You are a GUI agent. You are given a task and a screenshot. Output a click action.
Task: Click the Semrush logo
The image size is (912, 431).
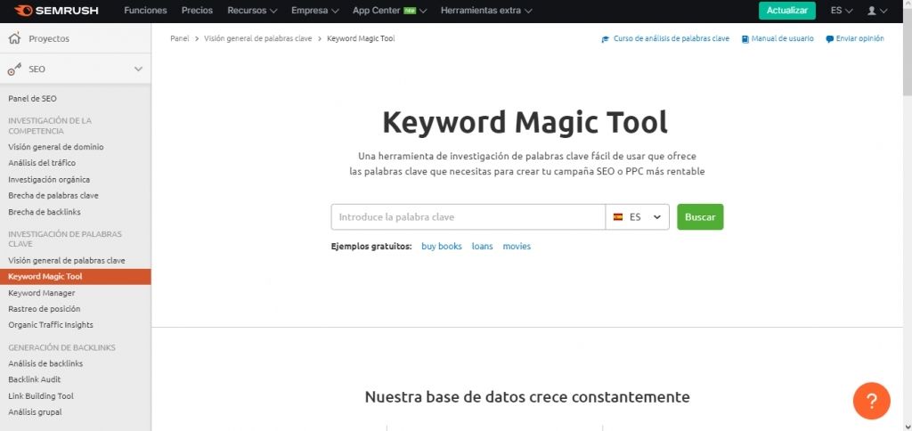coord(56,11)
